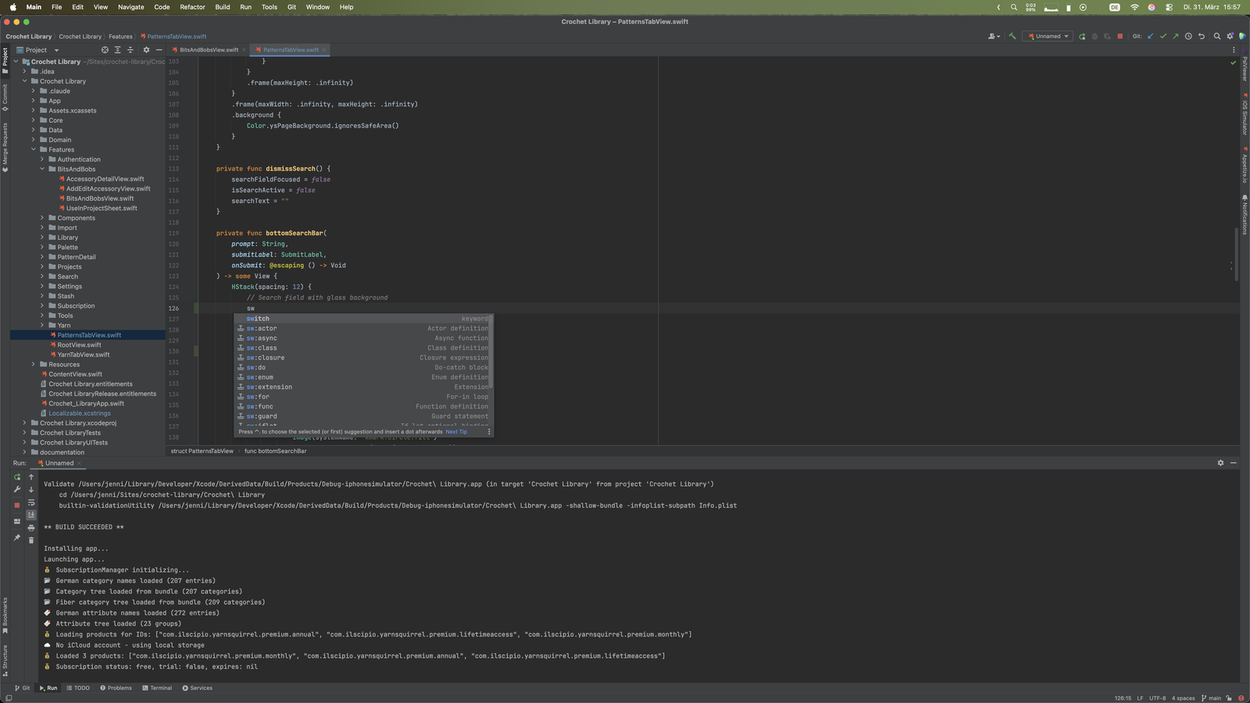1250x703 pixels.
Task: Open Git history clock icon
Action: click(x=1188, y=36)
